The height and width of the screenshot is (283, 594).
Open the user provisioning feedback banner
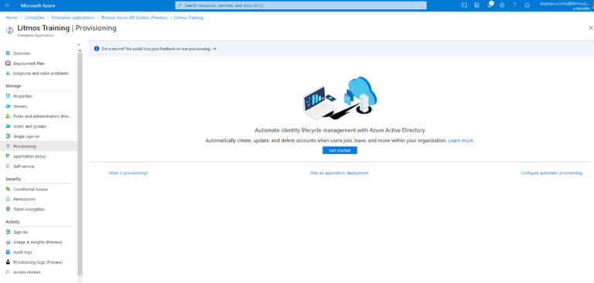click(x=341, y=49)
